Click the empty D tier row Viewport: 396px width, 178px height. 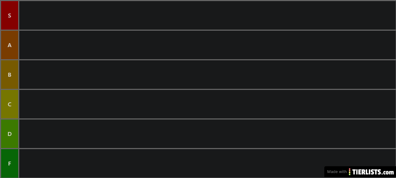tap(207, 134)
